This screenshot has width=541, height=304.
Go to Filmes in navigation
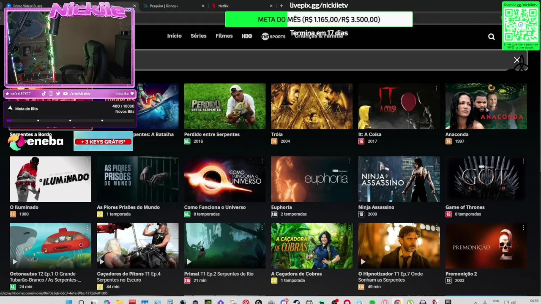pyautogui.click(x=224, y=36)
